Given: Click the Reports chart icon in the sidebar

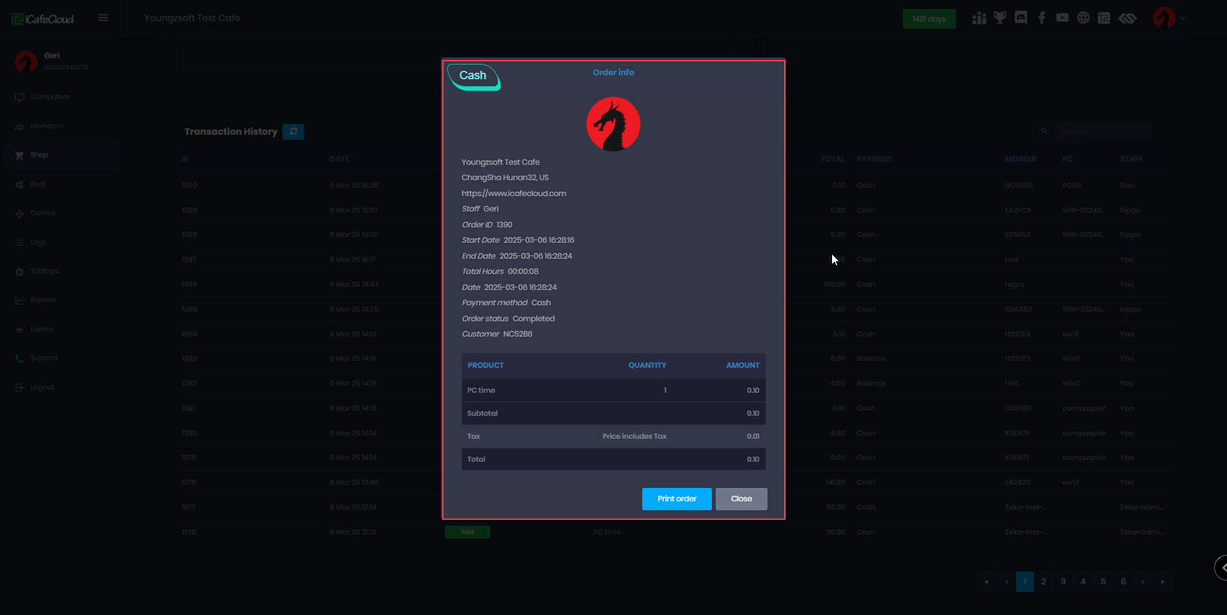Looking at the screenshot, I should [19, 300].
